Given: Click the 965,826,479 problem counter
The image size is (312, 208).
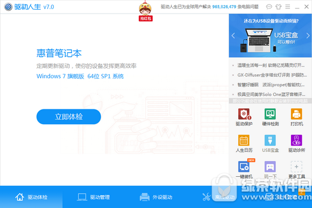Looking at the screenshot, I should tap(224, 7).
